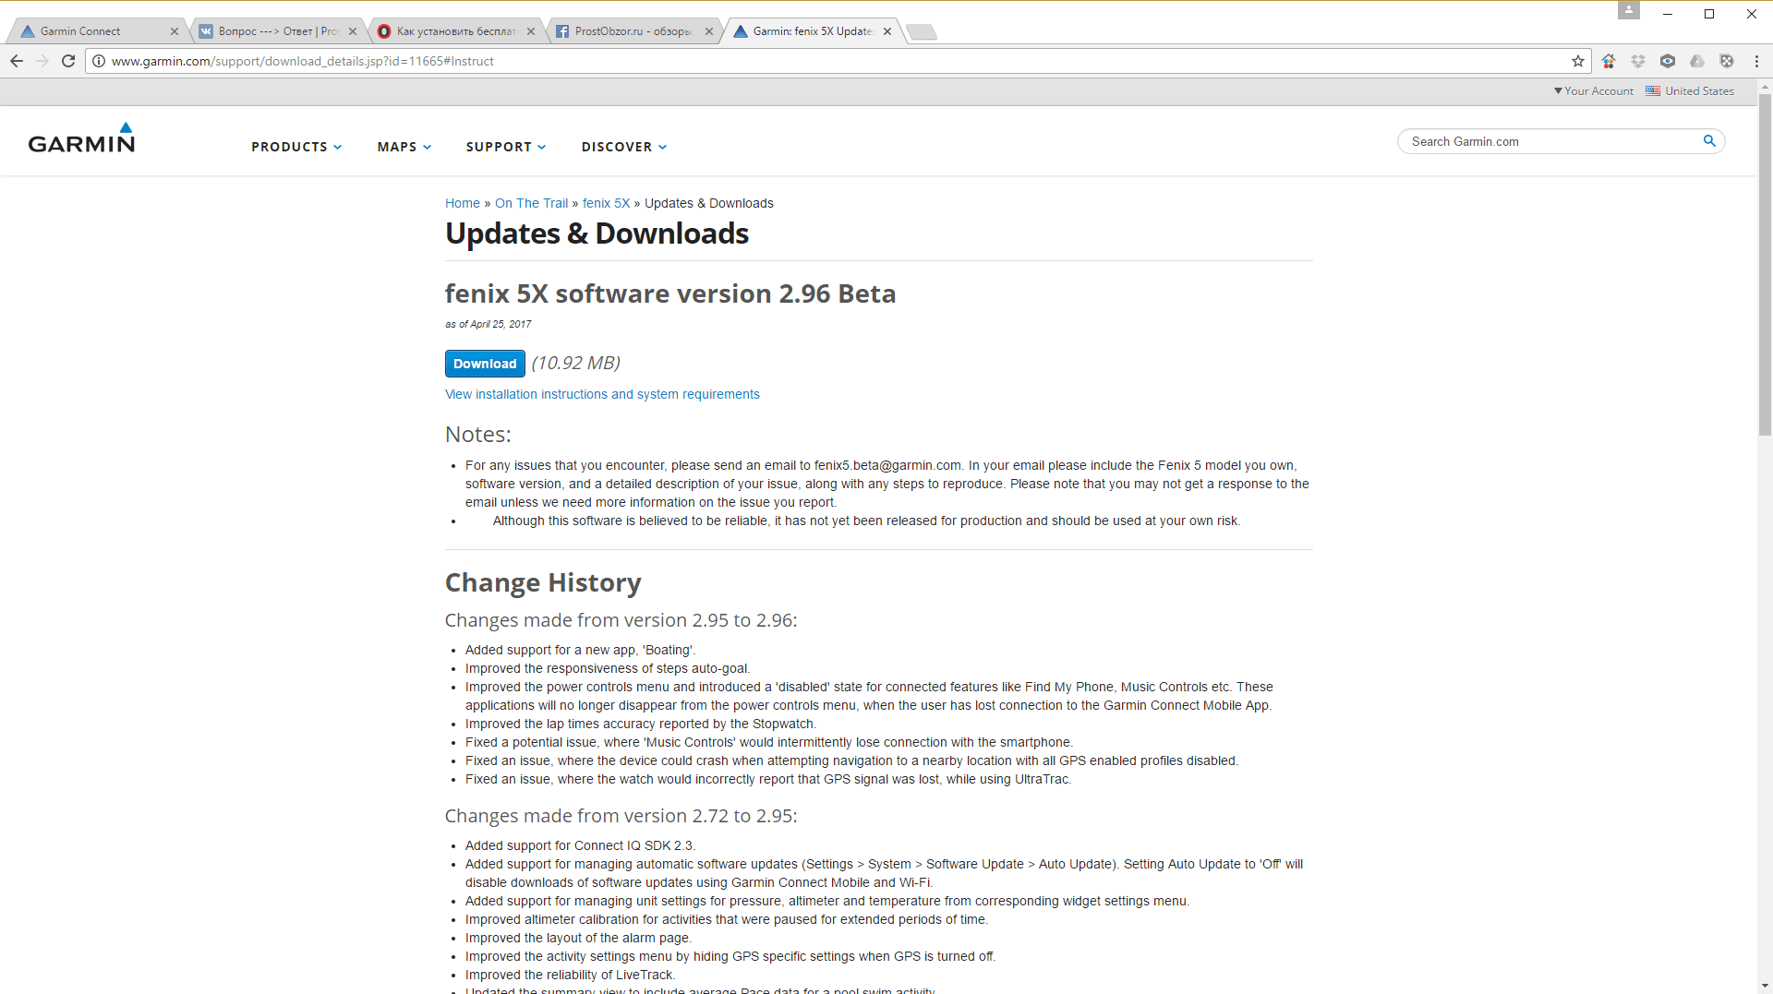This screenshot has height=994, width=1773.
Task: Open the house-shaped extension icon
Action: pyautogui.click(x=1609, y=61)
